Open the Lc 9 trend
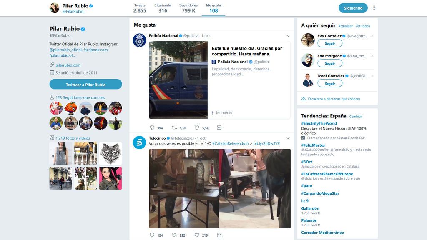Image resolution: width=427 pixels, height=240 pixels. click(x=305, y=200)
